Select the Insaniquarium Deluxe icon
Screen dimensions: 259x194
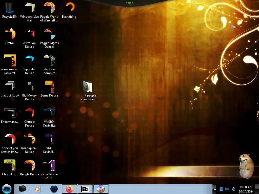tap(29, 143)
